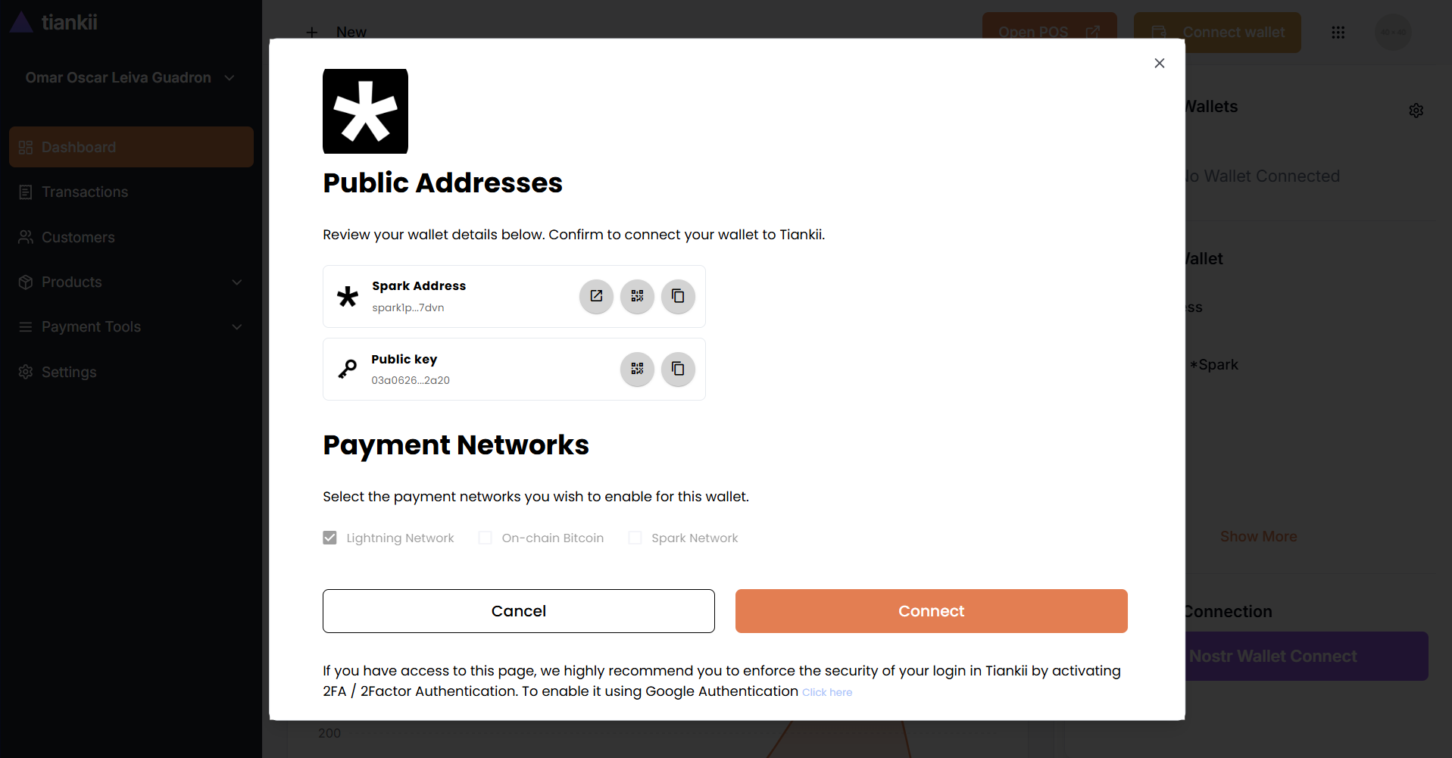Follow the 2FA 'Click here' link

(827, 692)
